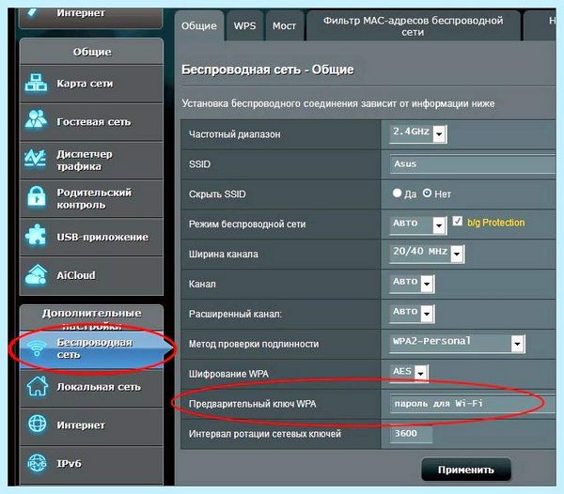Click the Предварительный ключ WPA password field
564x494 pixels.
[x=473, y=404]
